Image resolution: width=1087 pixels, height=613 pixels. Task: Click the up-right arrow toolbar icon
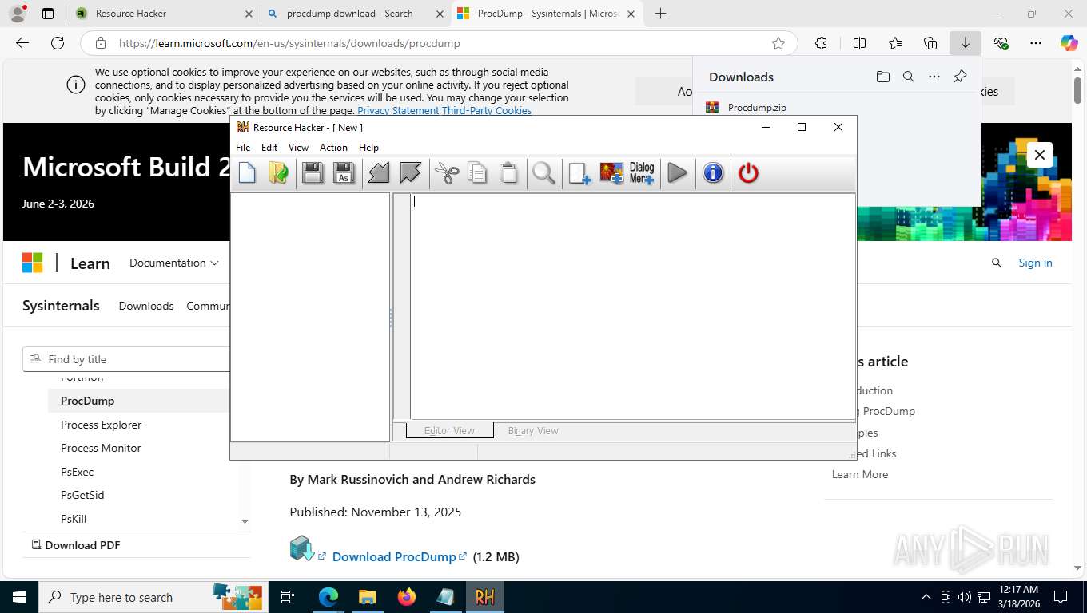(x=410, y=172)
